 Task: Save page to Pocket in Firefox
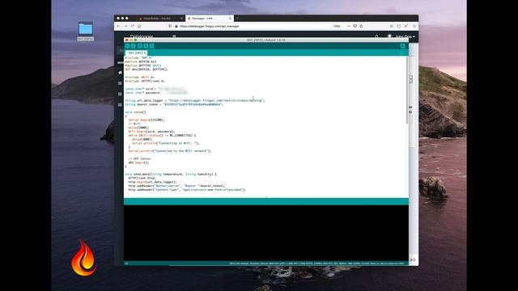(x=355, y=26)
